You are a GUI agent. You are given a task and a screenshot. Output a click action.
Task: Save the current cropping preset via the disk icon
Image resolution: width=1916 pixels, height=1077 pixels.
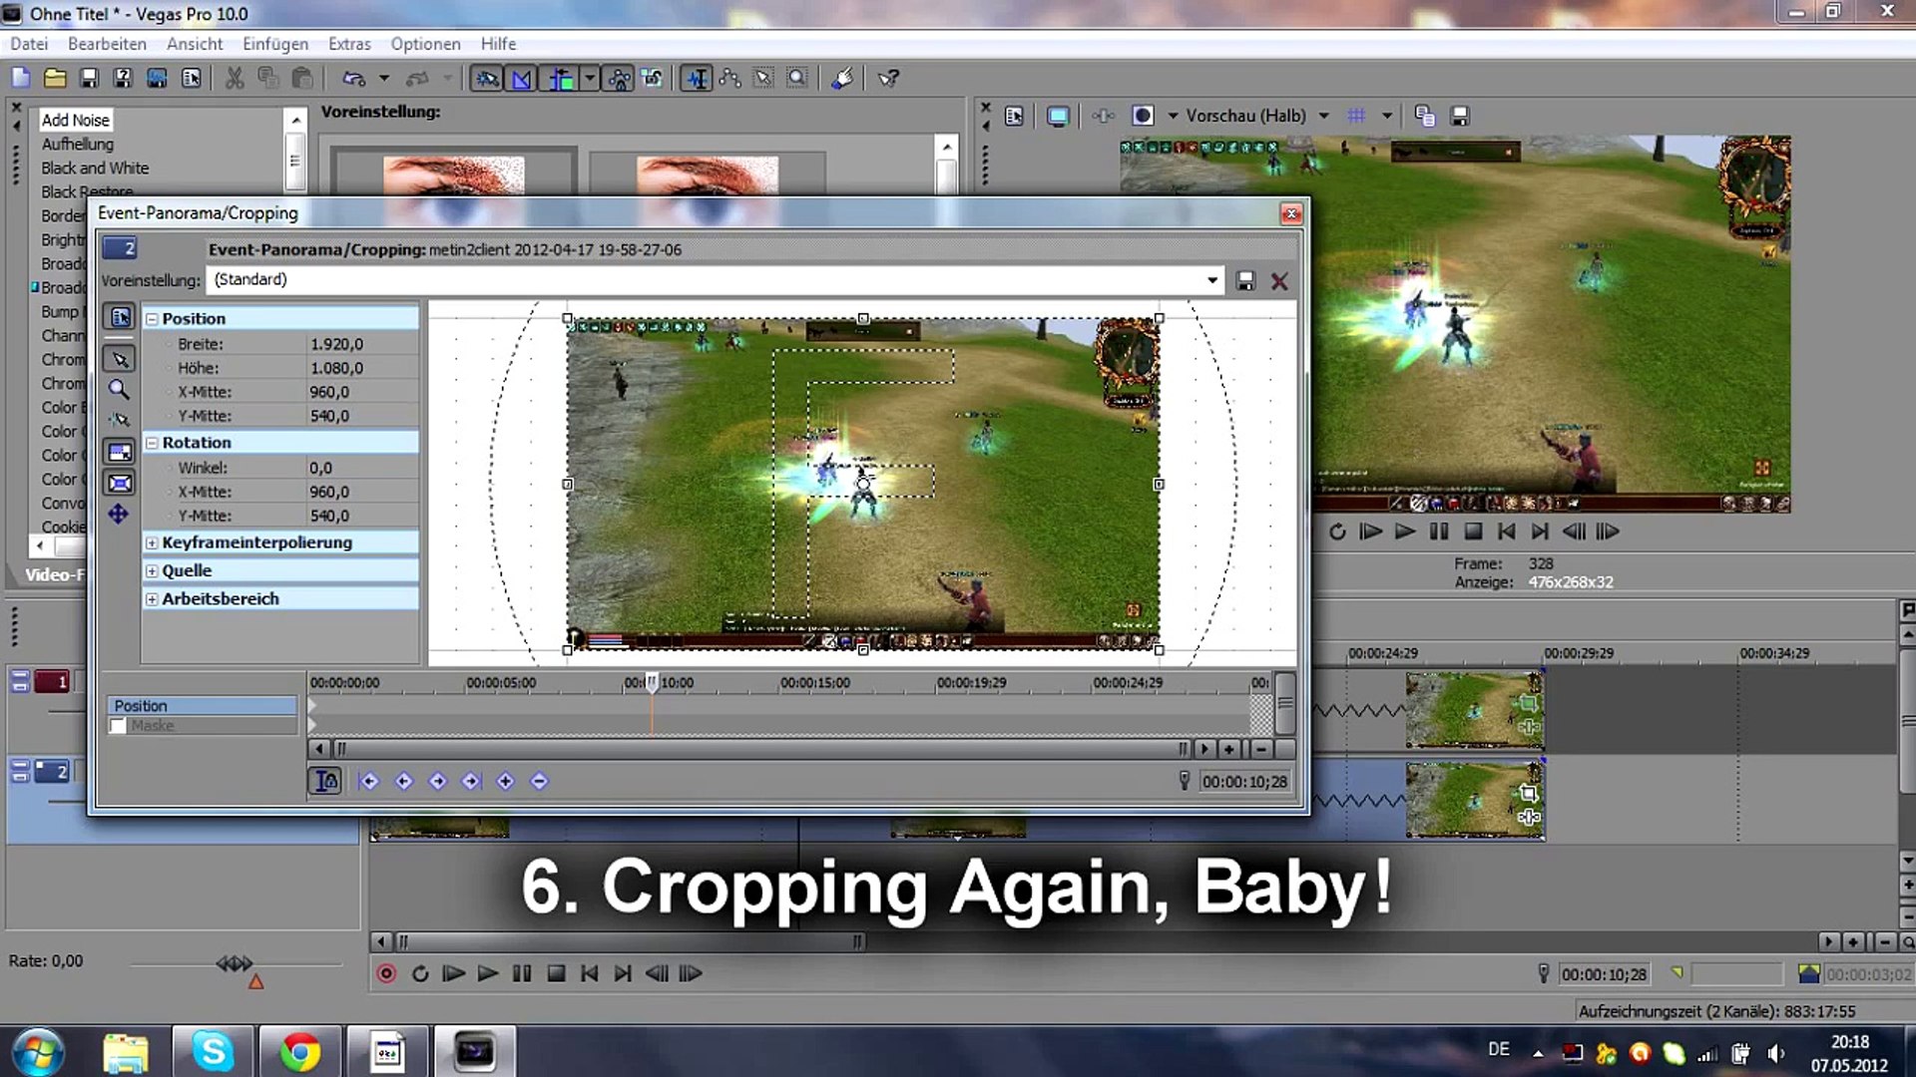(1245, 280)
